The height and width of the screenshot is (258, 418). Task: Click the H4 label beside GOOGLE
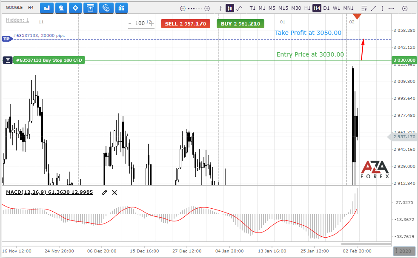click(31, 8)
